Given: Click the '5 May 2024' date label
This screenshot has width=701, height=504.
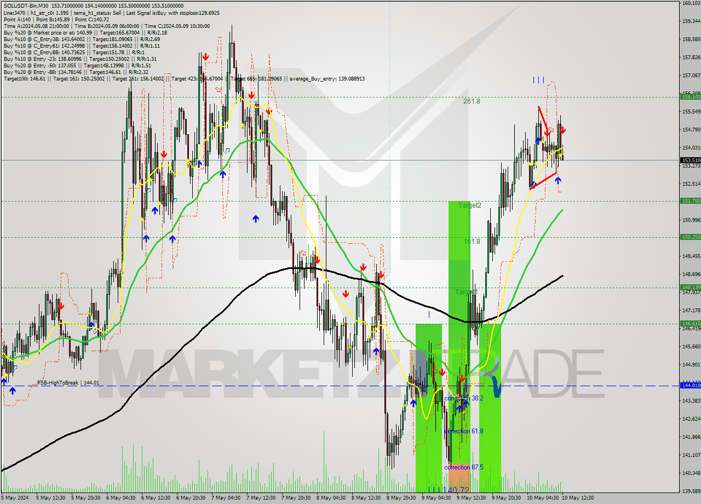Looking at the screenshot, I should [14, 498].
